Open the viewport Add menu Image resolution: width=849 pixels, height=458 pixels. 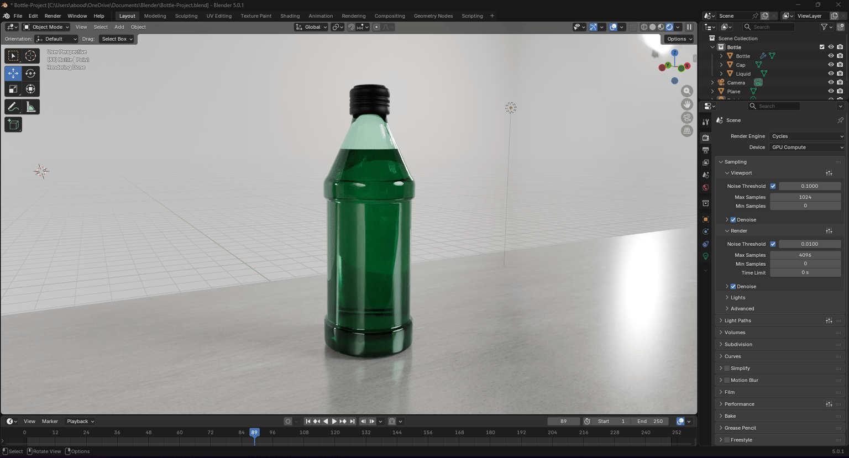tap(119, 27)
